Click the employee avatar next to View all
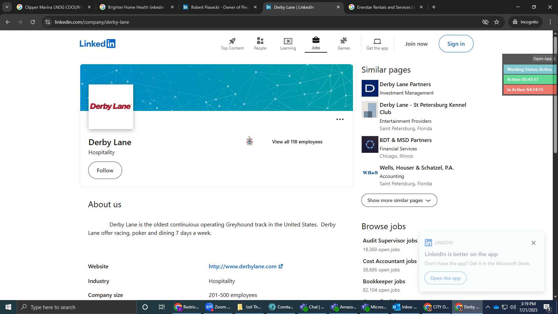Viewport: 558px width, 314px height. [249, 141]
